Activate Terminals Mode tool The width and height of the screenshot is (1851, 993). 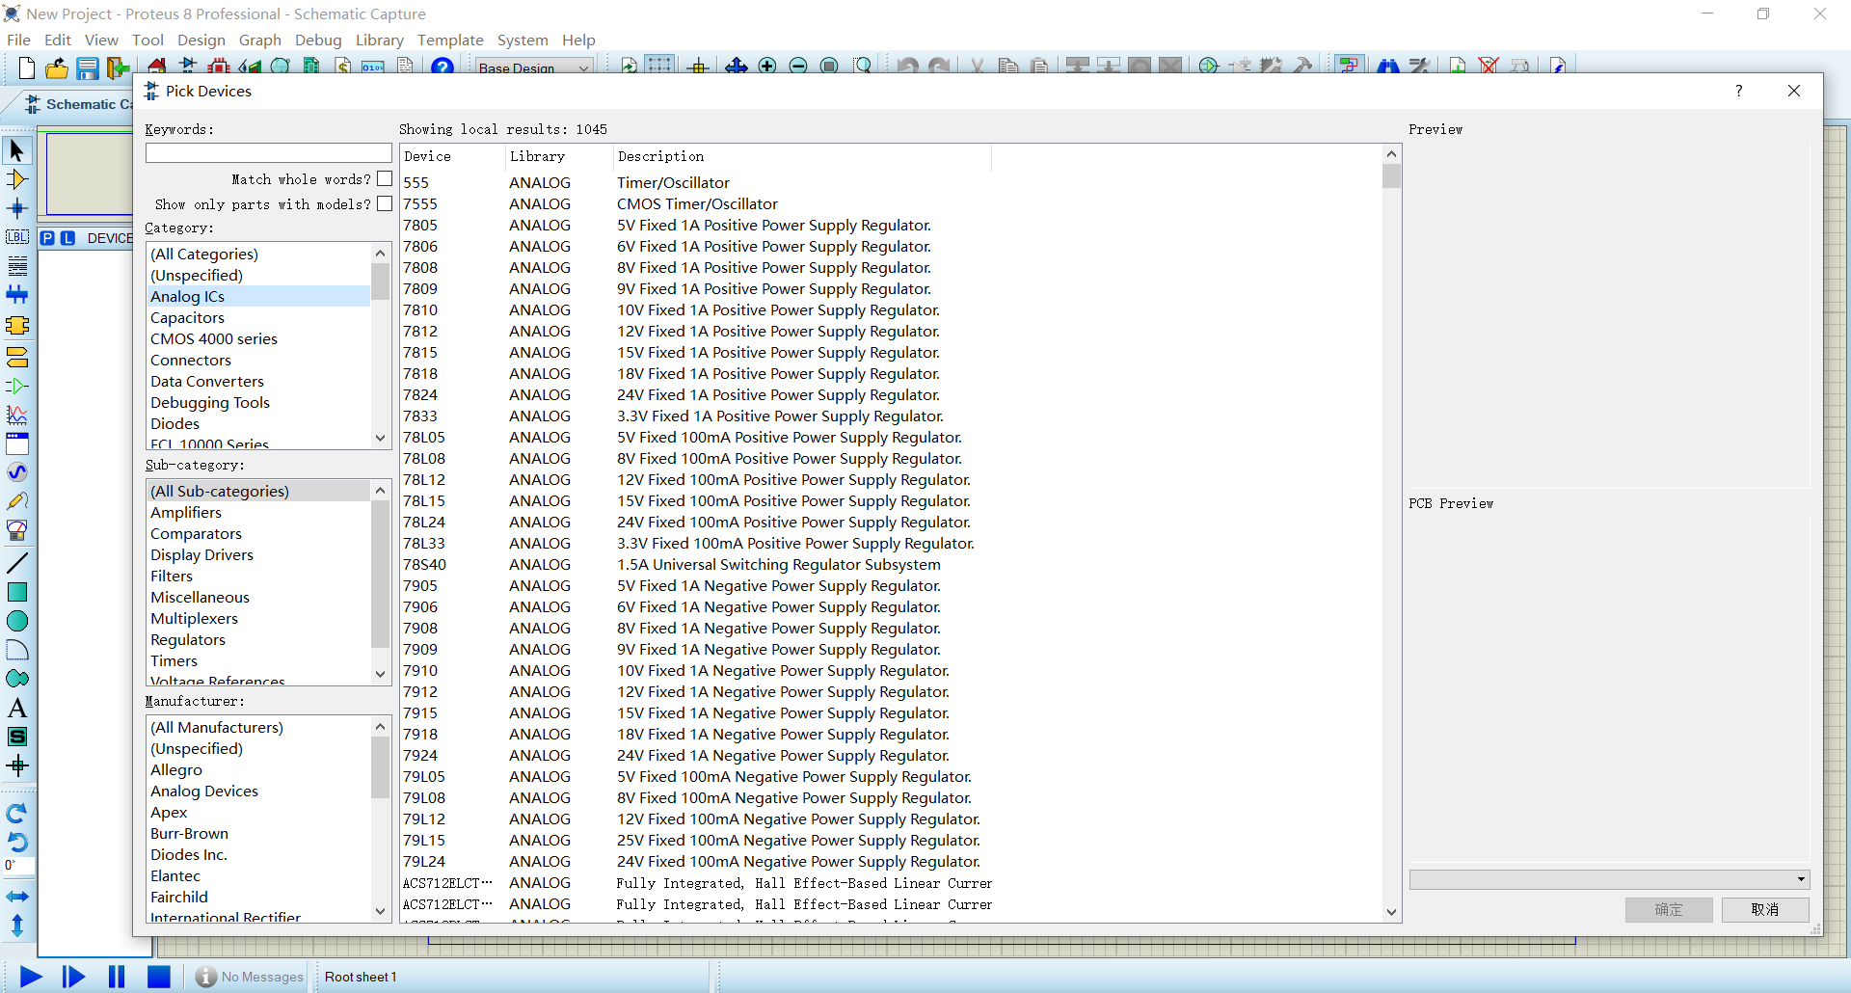tap(17, 357)
